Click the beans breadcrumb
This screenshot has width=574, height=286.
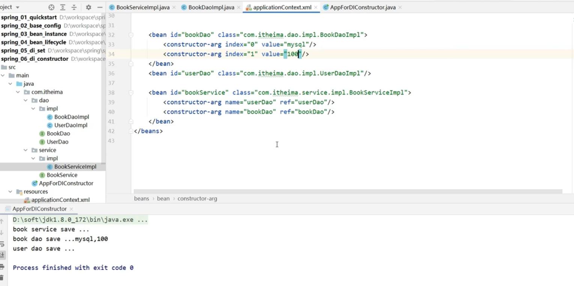point(142,199)
